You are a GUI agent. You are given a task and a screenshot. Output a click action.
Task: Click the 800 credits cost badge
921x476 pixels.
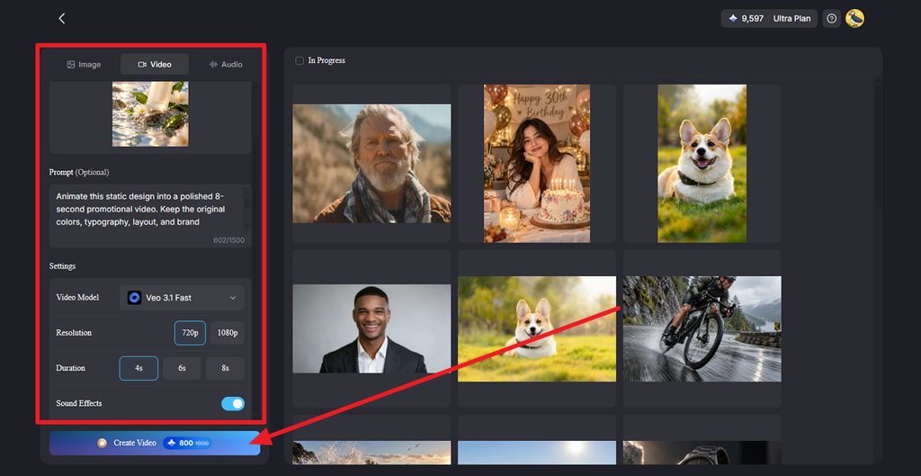[x=187, y=443]
